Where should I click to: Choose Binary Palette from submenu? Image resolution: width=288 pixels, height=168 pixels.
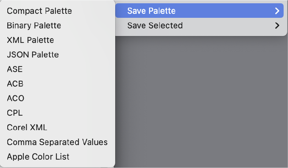click(34, 25)
